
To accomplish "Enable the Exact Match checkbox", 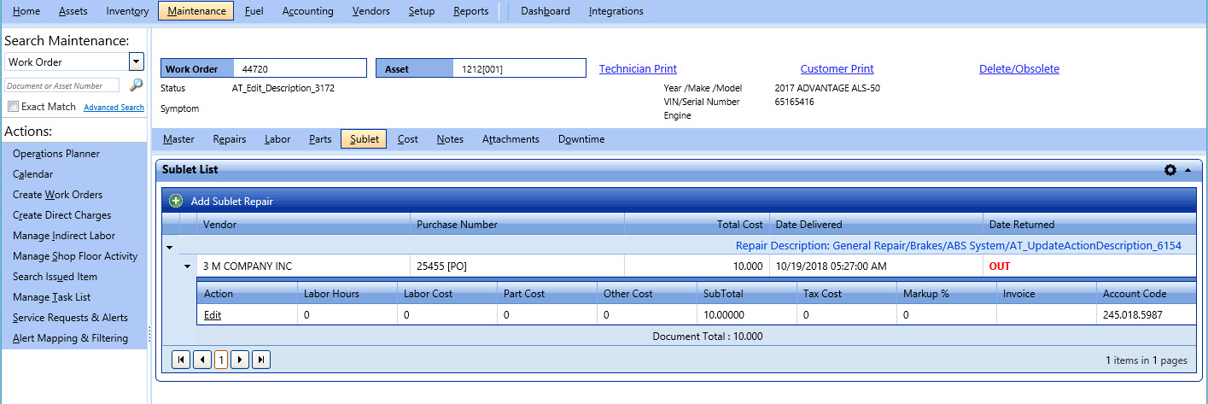I will (13, 107).
